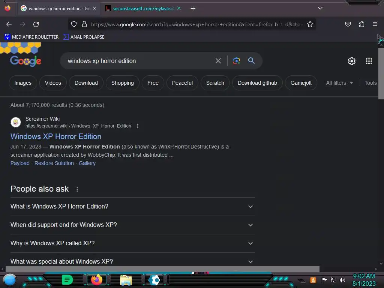Screen dimensions: 384x288
Task: Go back to the previous page
Action: click(9, 24)
